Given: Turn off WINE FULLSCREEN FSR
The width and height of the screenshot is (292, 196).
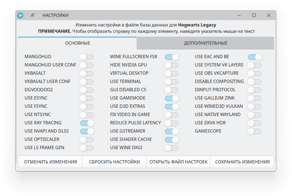Looking at the screenshot, I should (x=172, y=57).
